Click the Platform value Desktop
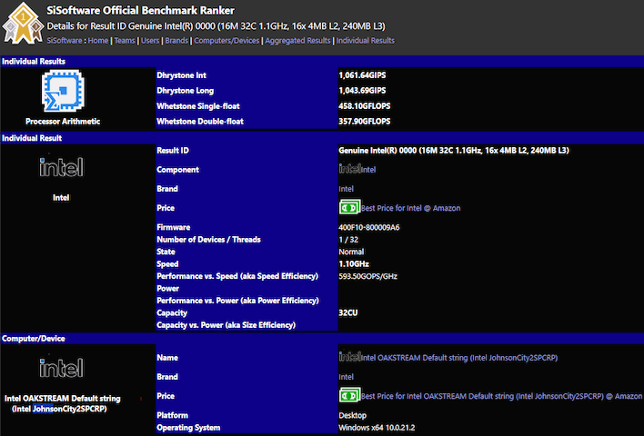644x436 pixels. (352, 415)
